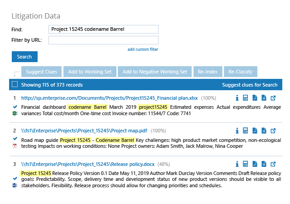290x204 pixels.
Task: Click Add to Negative Working Set
Action: click(155, 72)
